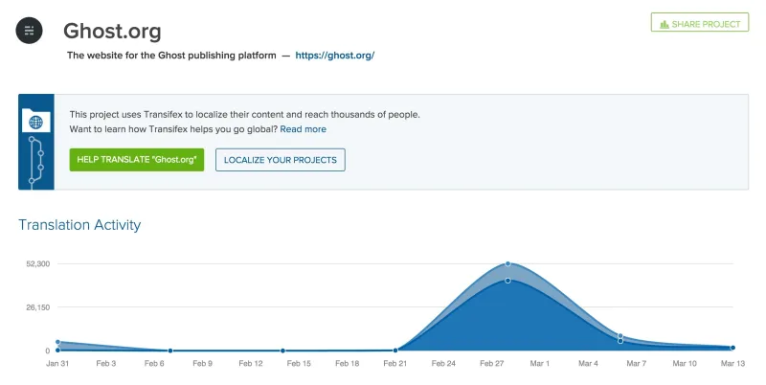Click the bar chart icon in Share Project

pyautogui.click(x=665, y=24)
